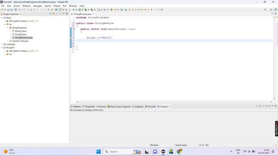Click the Java perspective icon at far top right

coord(275,10)
